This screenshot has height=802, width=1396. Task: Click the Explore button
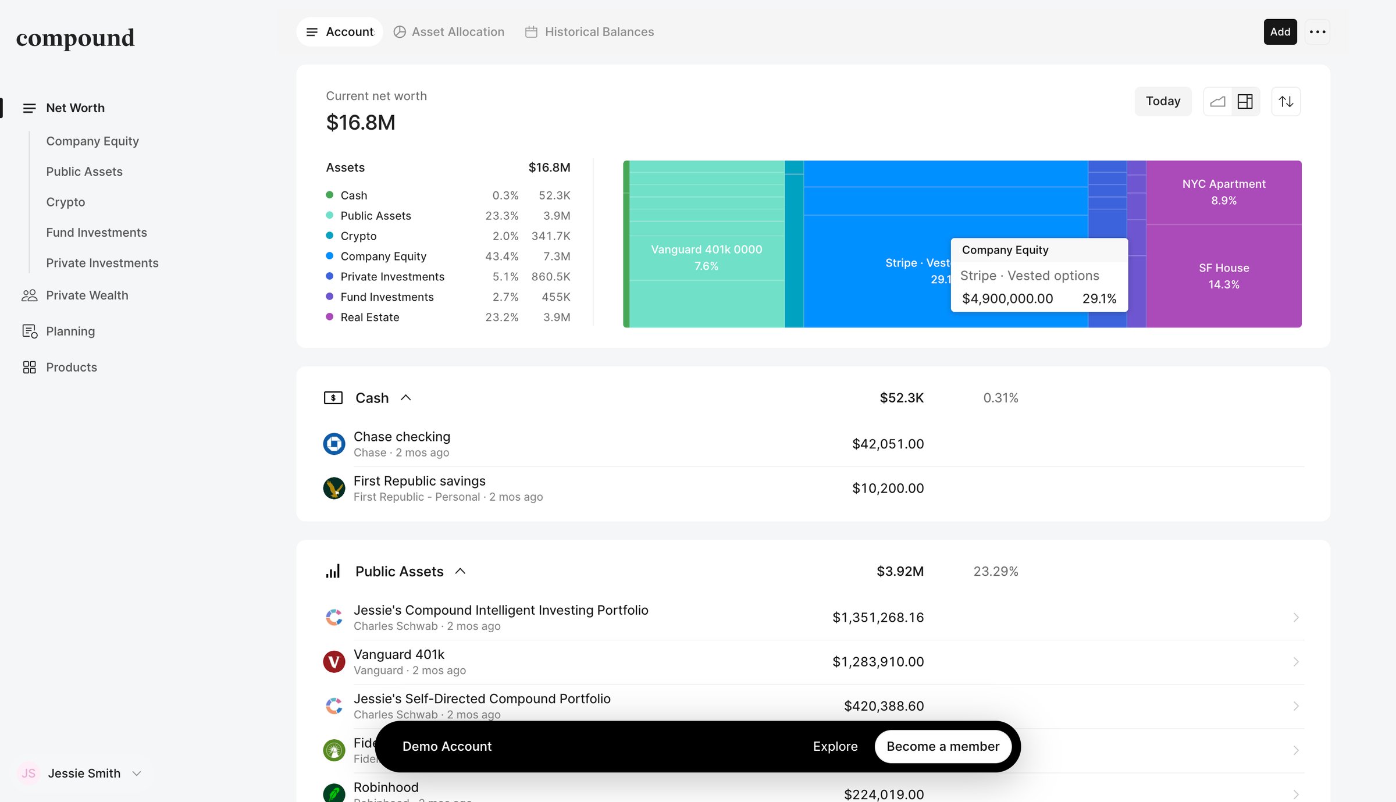coord(835,747)
